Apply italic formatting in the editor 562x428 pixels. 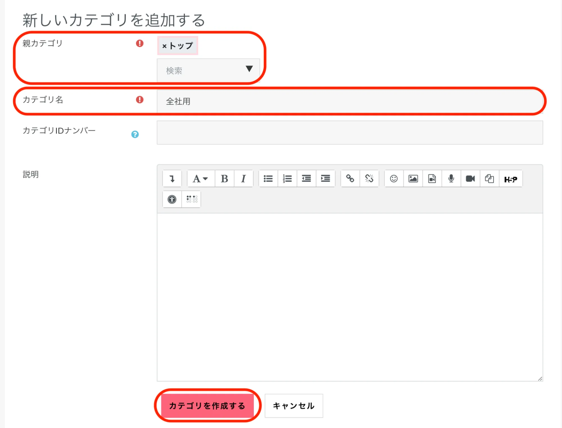243,179
